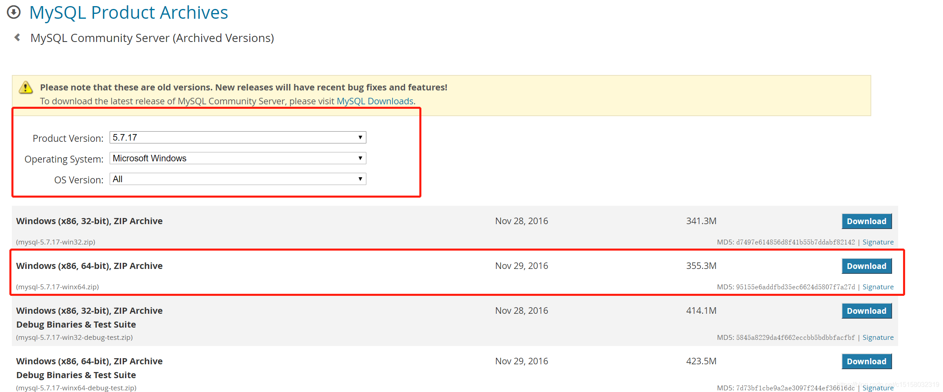Image resolution: width=943 pixels, height=392 pixels.
Task: Click the 414.1M file size value
Action: coord(701,311)
